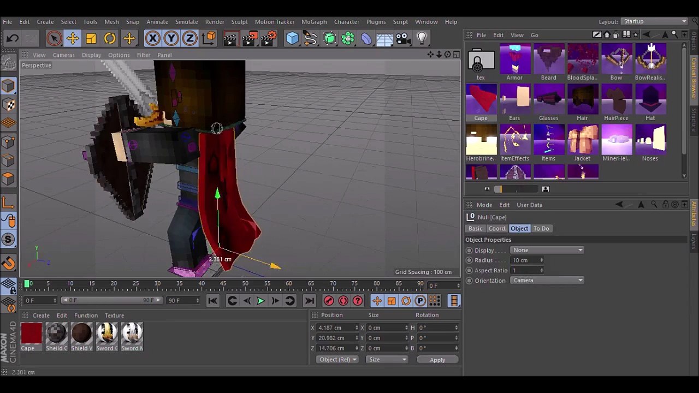Toggle the Display parameter animation dot
This screenshot has height=393, width=699.
469,251
